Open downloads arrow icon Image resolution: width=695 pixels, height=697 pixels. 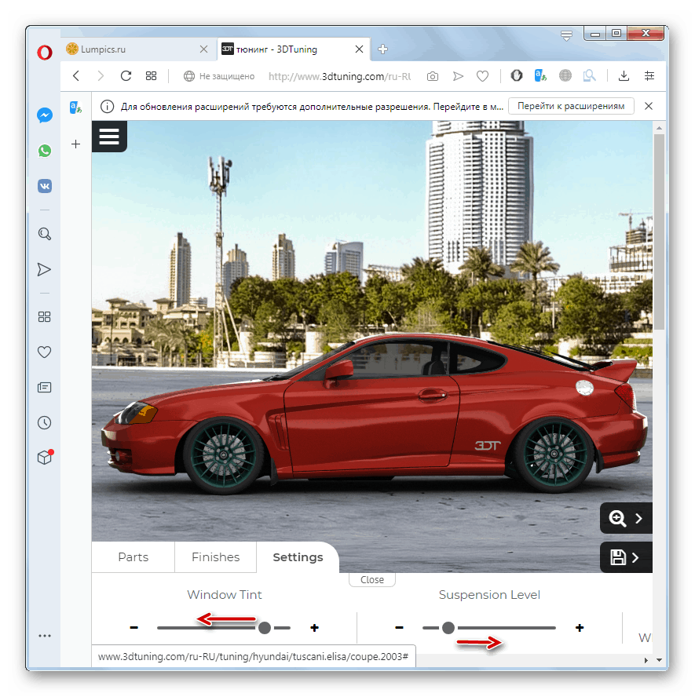click(624, 76)
